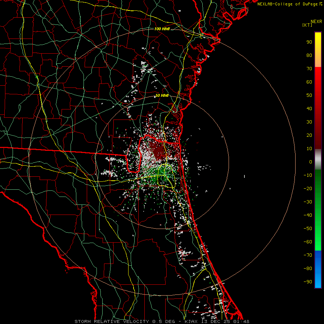Click the 0 value on the velocity scale
The width and height of the screenshot is (324, 324).
pos(311,162)
